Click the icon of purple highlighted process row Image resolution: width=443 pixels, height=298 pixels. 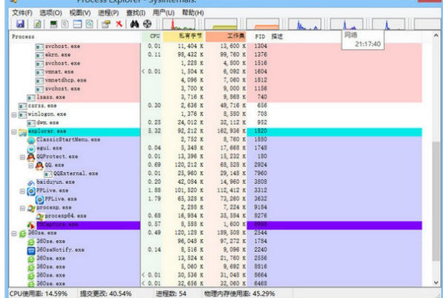tap(31, 225)
